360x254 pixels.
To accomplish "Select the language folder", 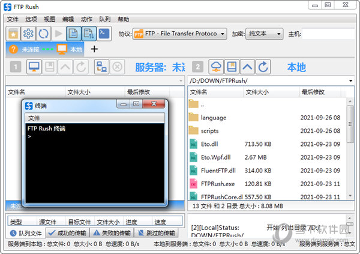I will (267, 118).
